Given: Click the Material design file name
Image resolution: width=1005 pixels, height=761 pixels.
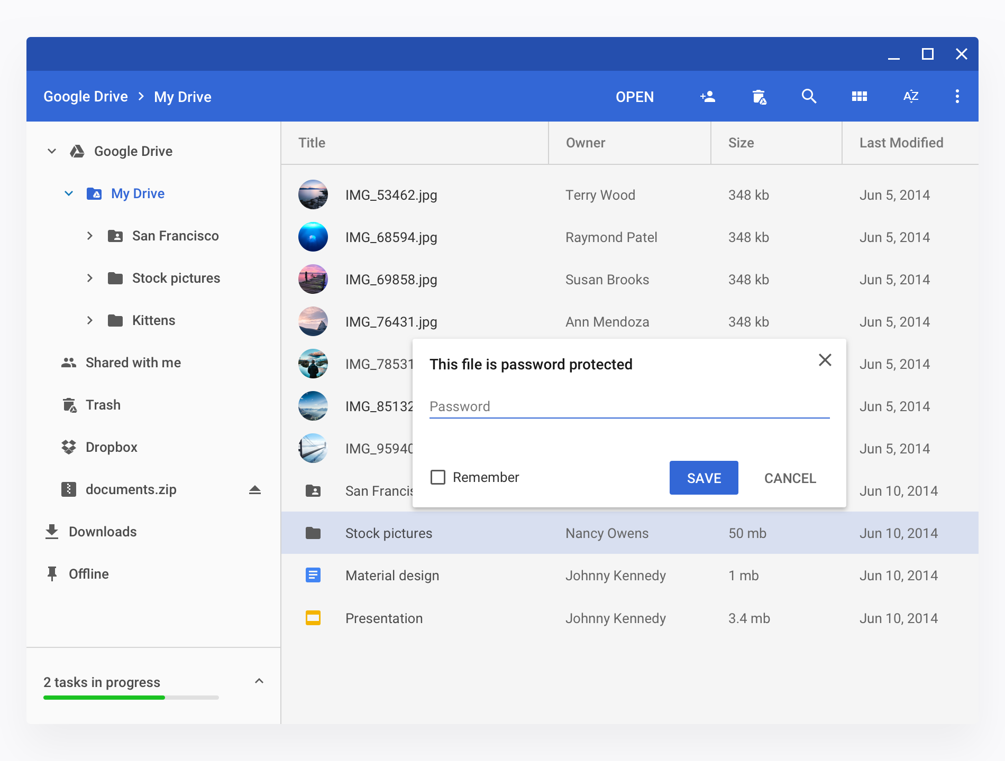Looking at the screenshot, I should click(392, 576).
